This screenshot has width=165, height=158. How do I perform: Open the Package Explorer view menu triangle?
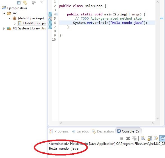click(42, 2)
